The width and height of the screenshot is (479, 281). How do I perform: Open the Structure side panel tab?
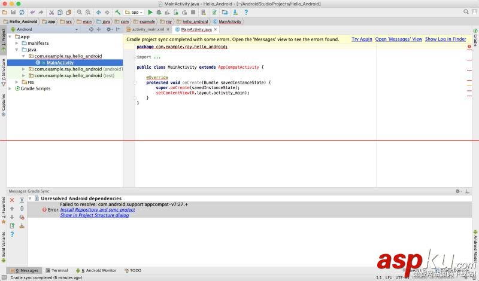point(4,72)
